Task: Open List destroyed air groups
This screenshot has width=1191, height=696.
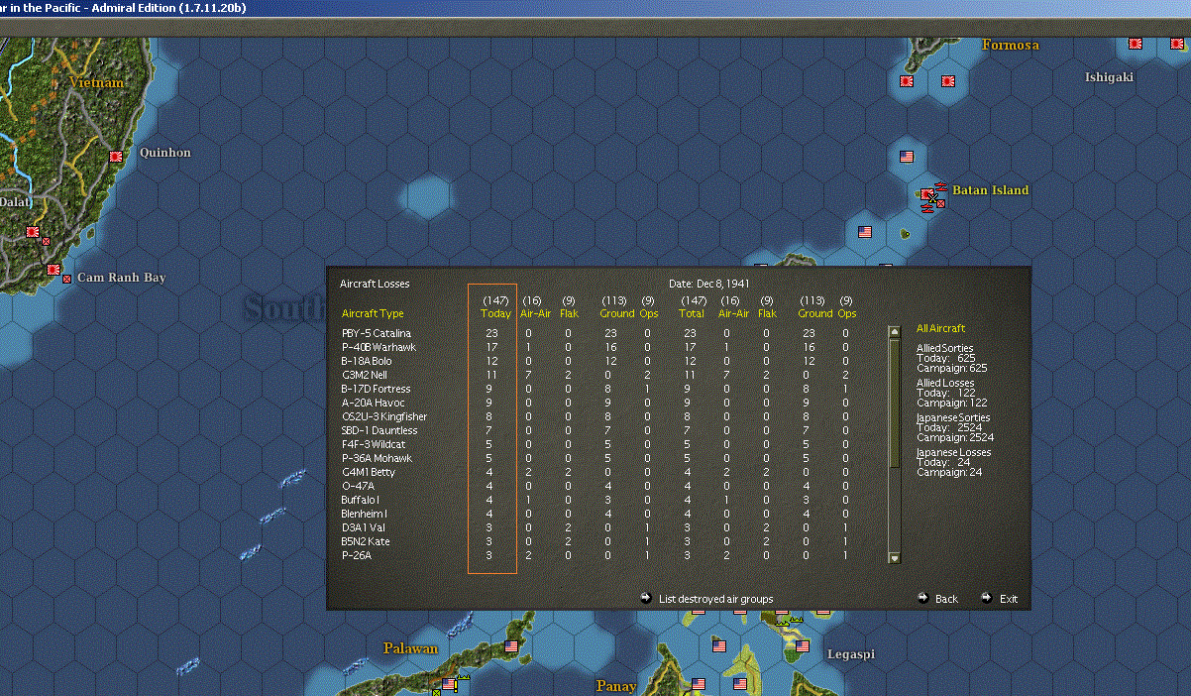Action: (x=715, y=599)
